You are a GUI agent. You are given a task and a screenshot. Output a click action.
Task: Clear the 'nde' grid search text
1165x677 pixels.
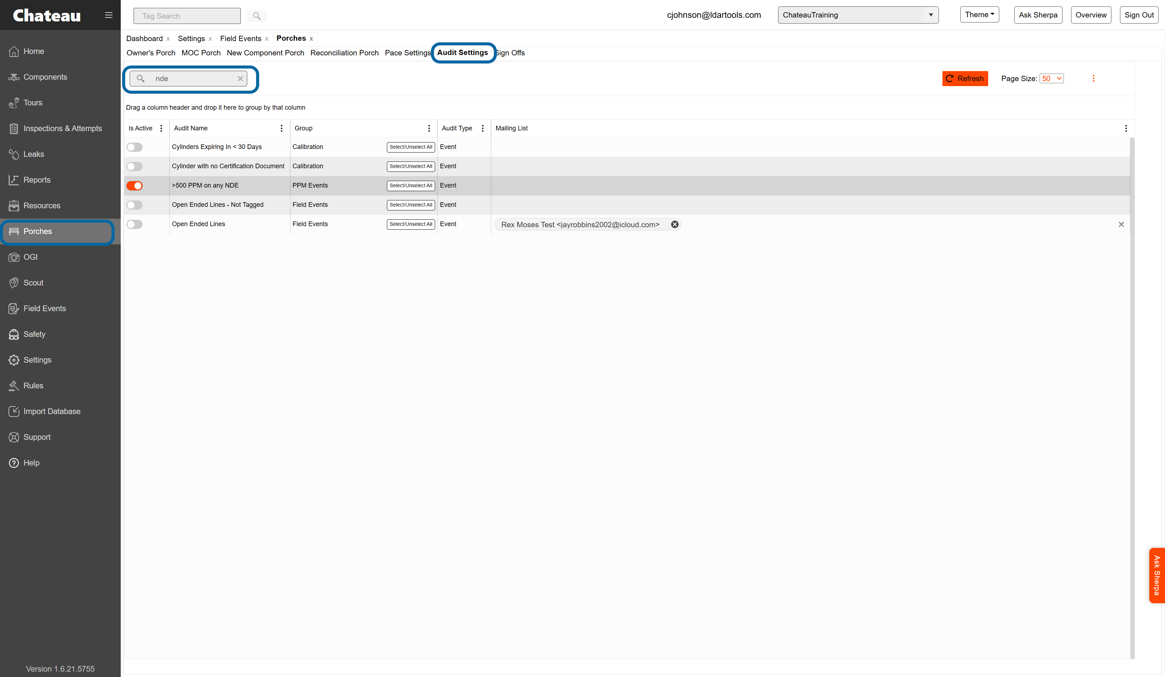pos(240,79)
